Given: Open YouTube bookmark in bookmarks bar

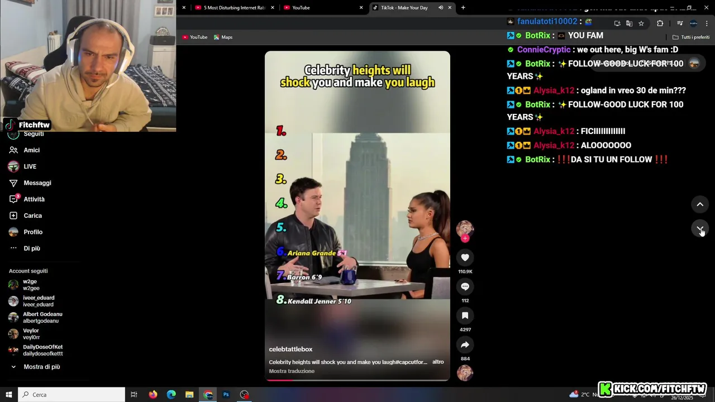Looking at the screenshot, I should [x=194, y=37].
